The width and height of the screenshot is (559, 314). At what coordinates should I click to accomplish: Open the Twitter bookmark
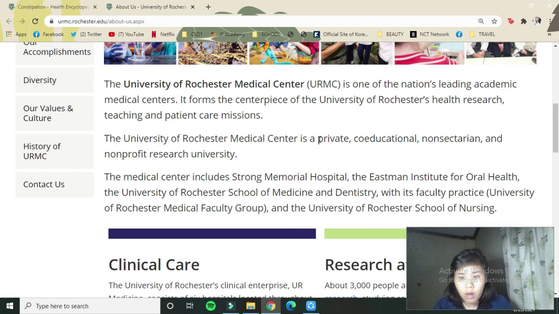pyautogui.click(x=86, y=34)
